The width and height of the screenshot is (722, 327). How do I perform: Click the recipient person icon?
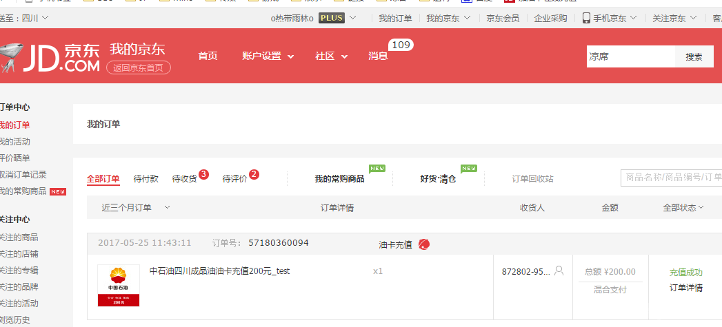pos(559,271)
